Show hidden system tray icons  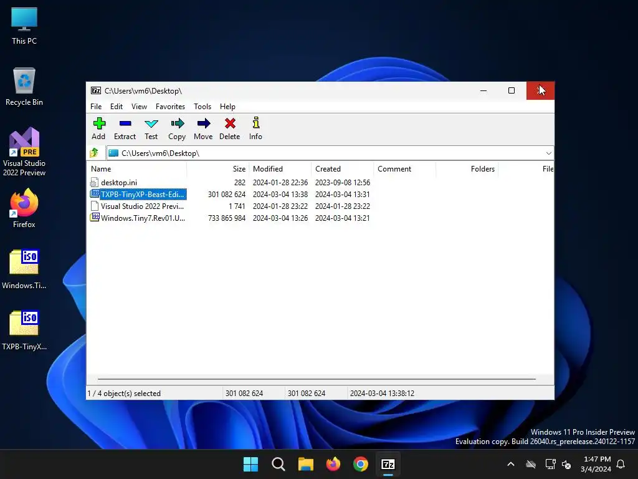[x=511, y=464]
